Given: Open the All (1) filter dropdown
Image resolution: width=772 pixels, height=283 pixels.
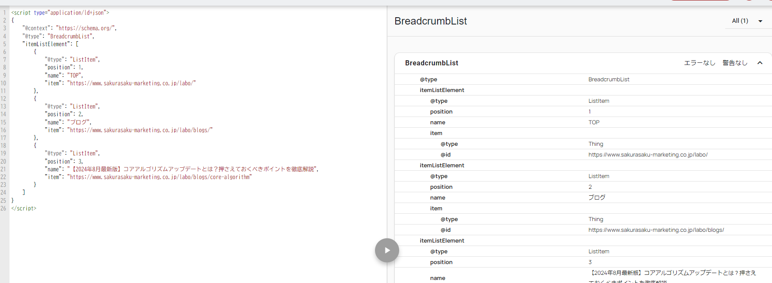Looking at the screenshot, I should 747,21.
